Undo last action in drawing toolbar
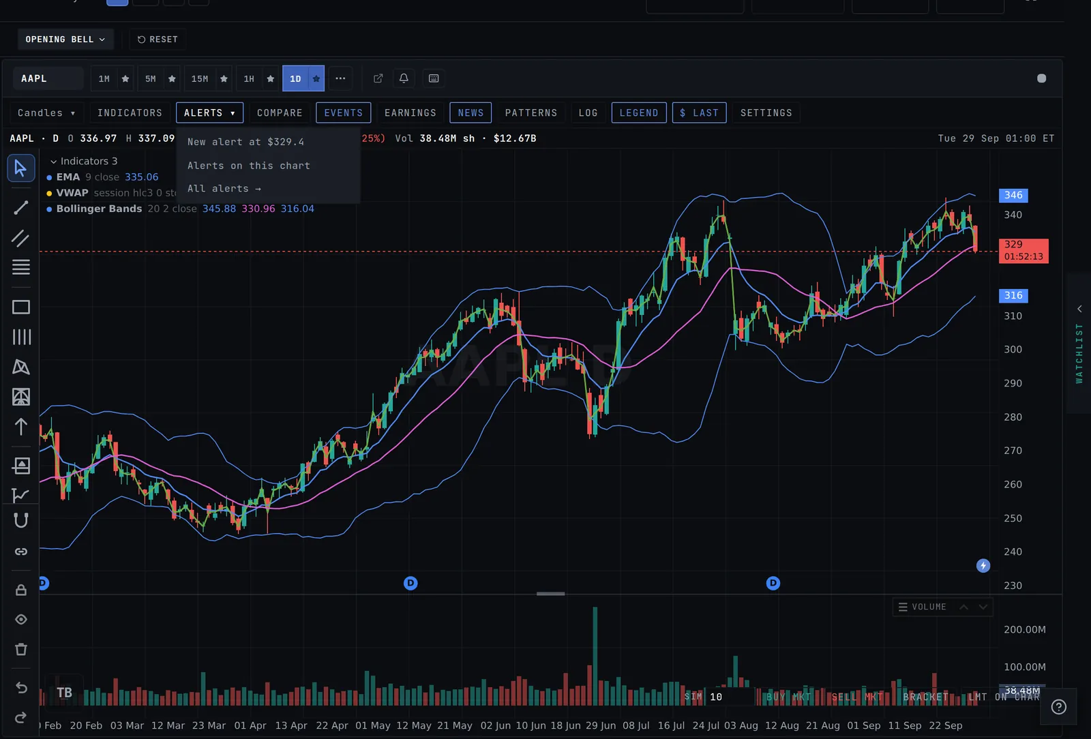 [20, 687]
